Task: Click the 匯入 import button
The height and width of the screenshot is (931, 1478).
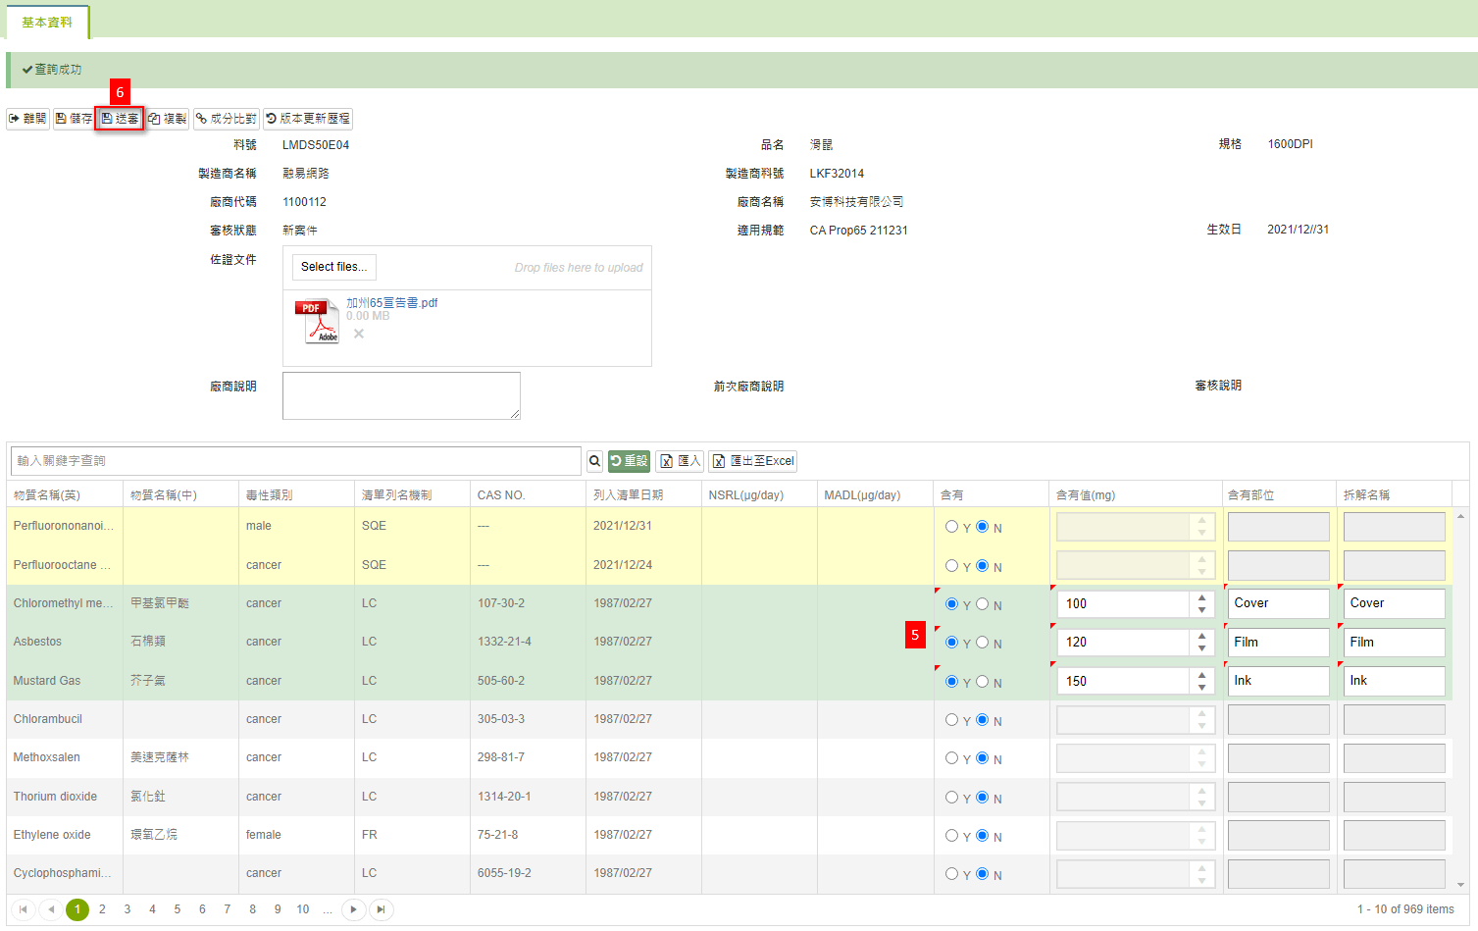Action: [679, 461]
